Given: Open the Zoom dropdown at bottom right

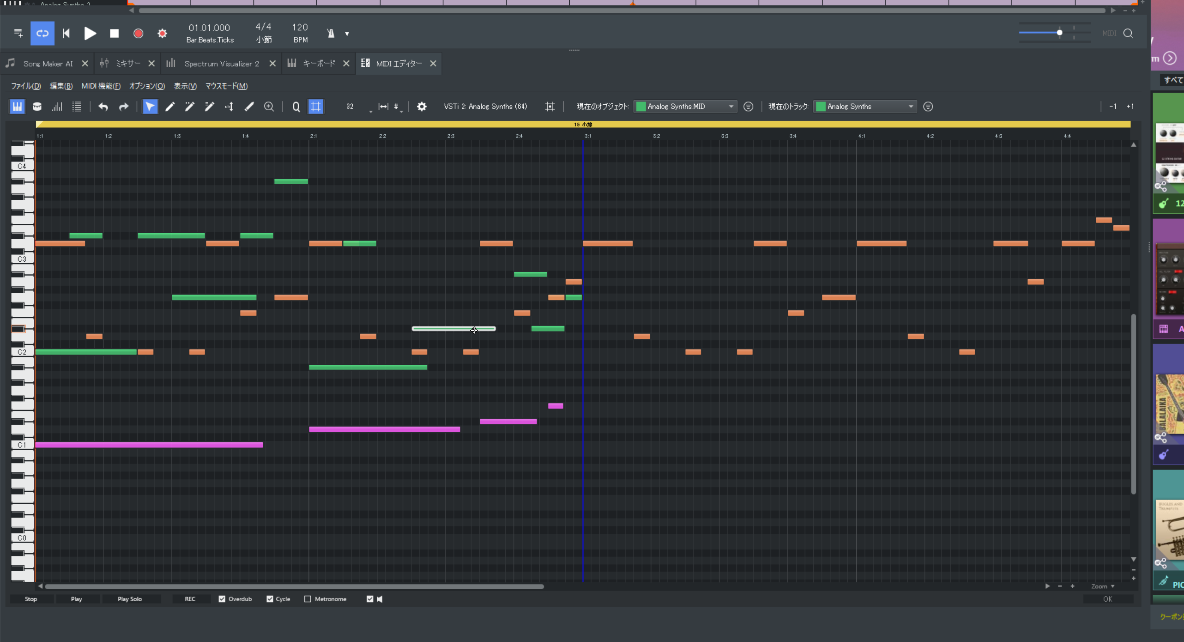Looking at the screenshot, I should click(1103, 586).
